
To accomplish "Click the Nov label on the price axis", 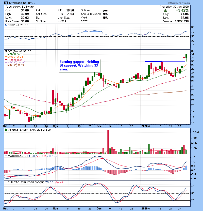I will (x=55, y=126).
